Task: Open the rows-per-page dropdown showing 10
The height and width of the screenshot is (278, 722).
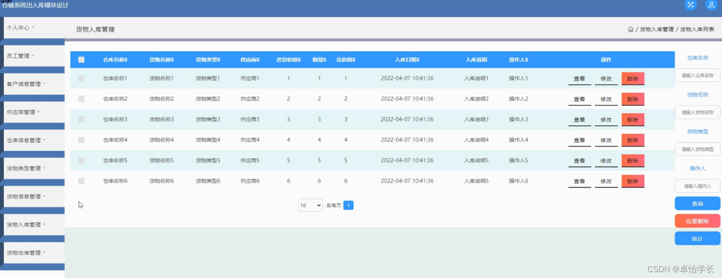Action: (310, 205)
